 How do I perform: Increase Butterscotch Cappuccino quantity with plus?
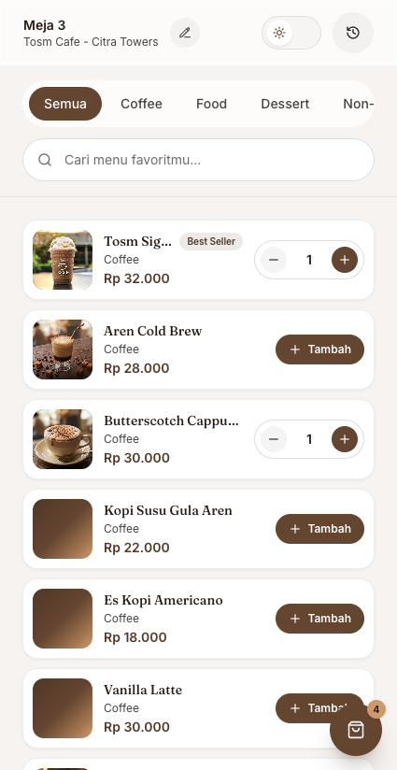(x=345, y=439)
